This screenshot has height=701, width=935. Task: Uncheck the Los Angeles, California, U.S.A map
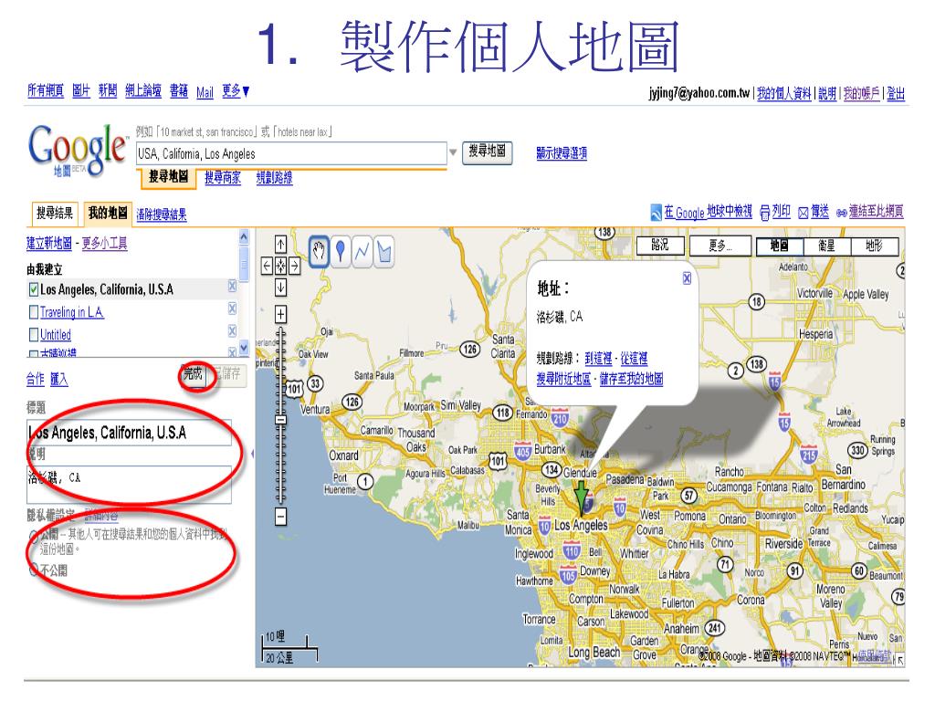(x=34, y=289)
